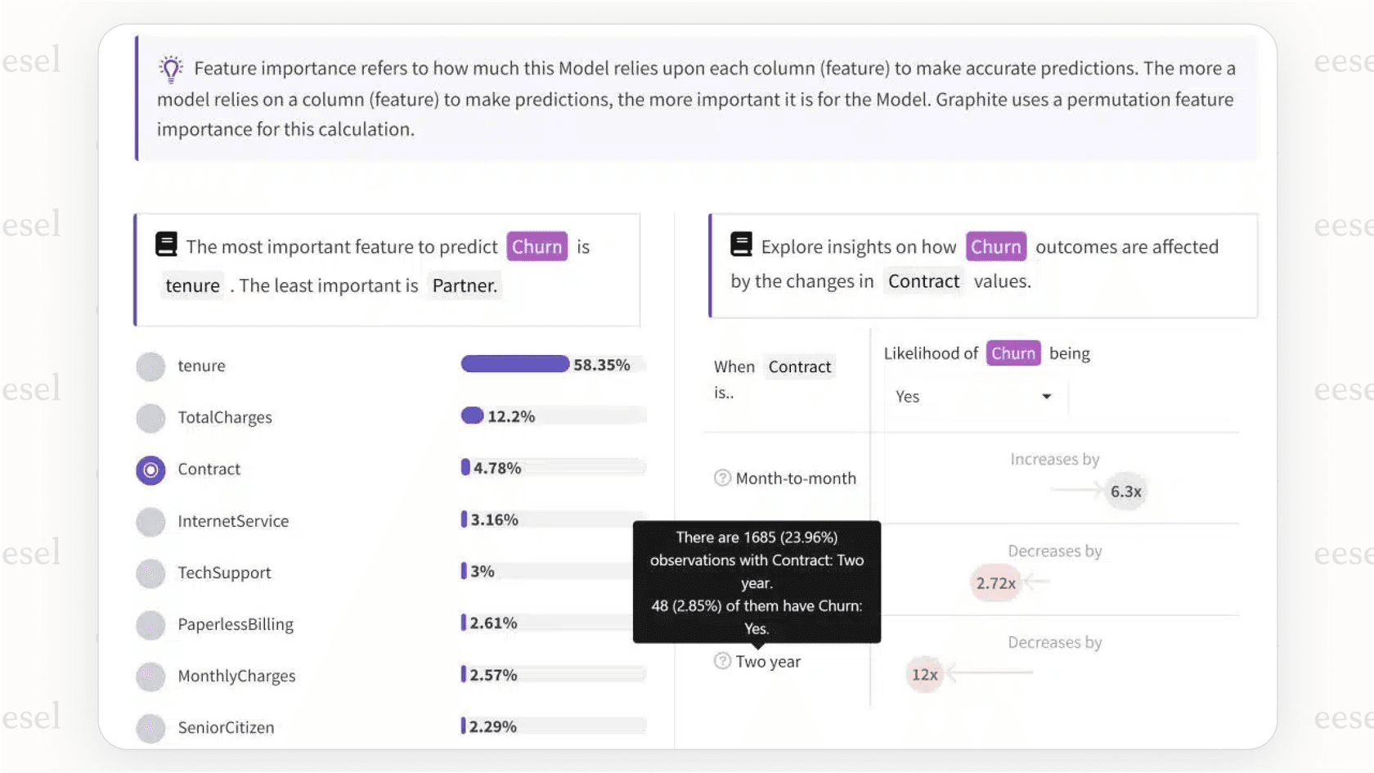
Task: Click the dropdown chevron next to Yes
Action: click(x=1045, y=396)
